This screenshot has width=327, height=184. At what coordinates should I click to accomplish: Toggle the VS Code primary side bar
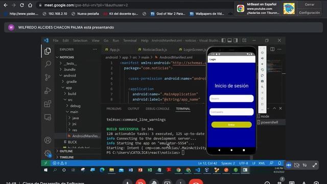[223, 40]
